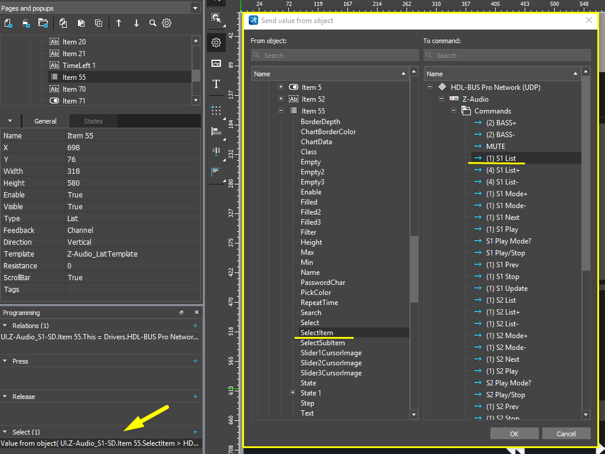Switch to the States tab
Viewport: 605px width, 454px height.
pos(93,121)
